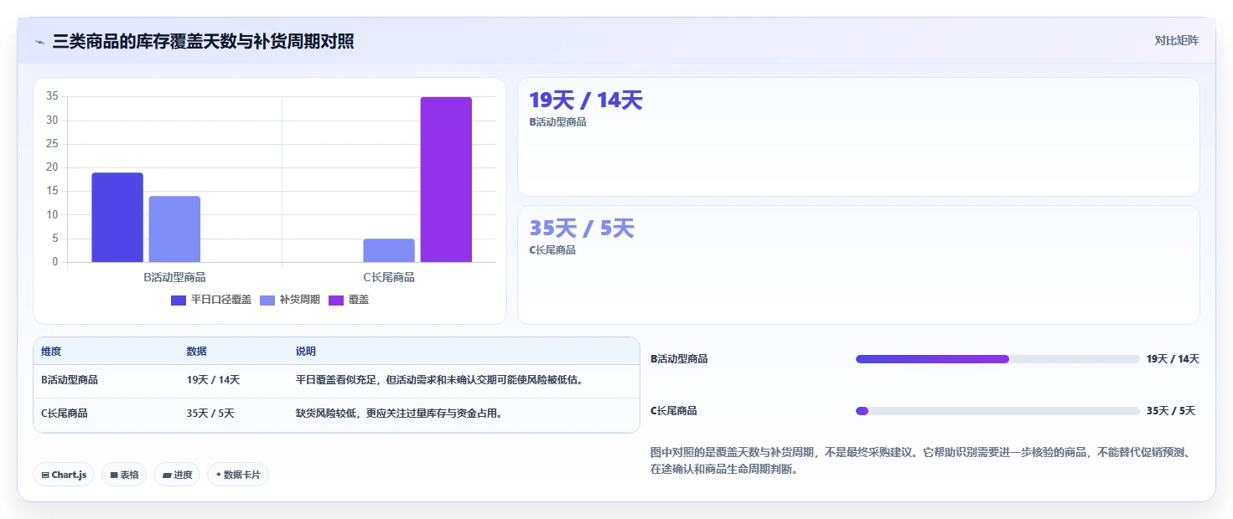Click B活动型商品 dark blue bar (19)

117,218
